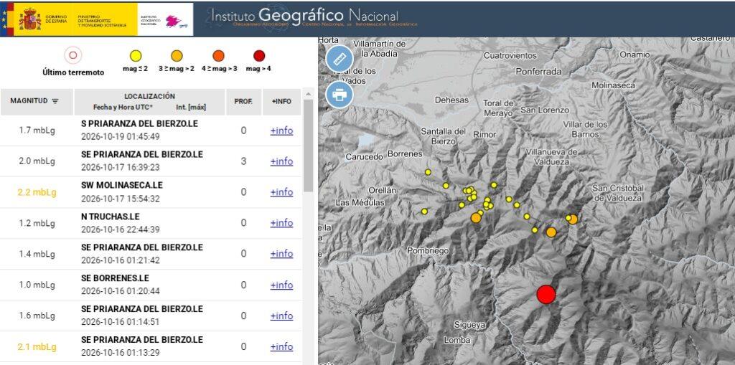Click the scrollbar up arrow in earthquake list

click(308, 94)
